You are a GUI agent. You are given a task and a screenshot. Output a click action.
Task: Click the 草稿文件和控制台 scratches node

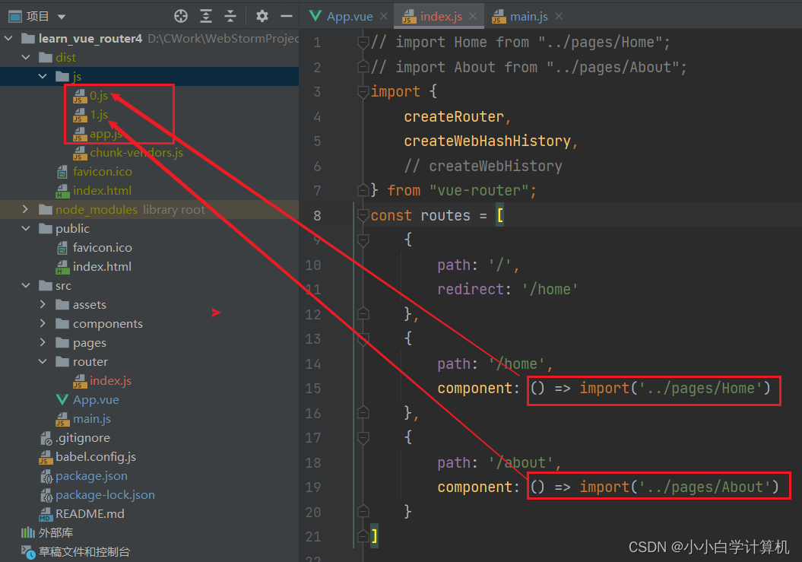click(x=84, y=552)
